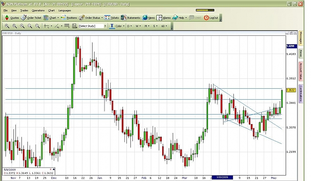
Task: Open the Color dropdown
Action: click(x=120, y=26)
